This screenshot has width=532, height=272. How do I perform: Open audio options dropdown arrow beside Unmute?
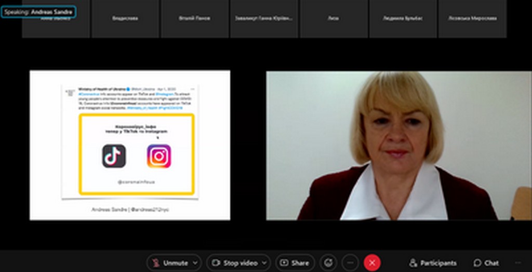point(195,263)
